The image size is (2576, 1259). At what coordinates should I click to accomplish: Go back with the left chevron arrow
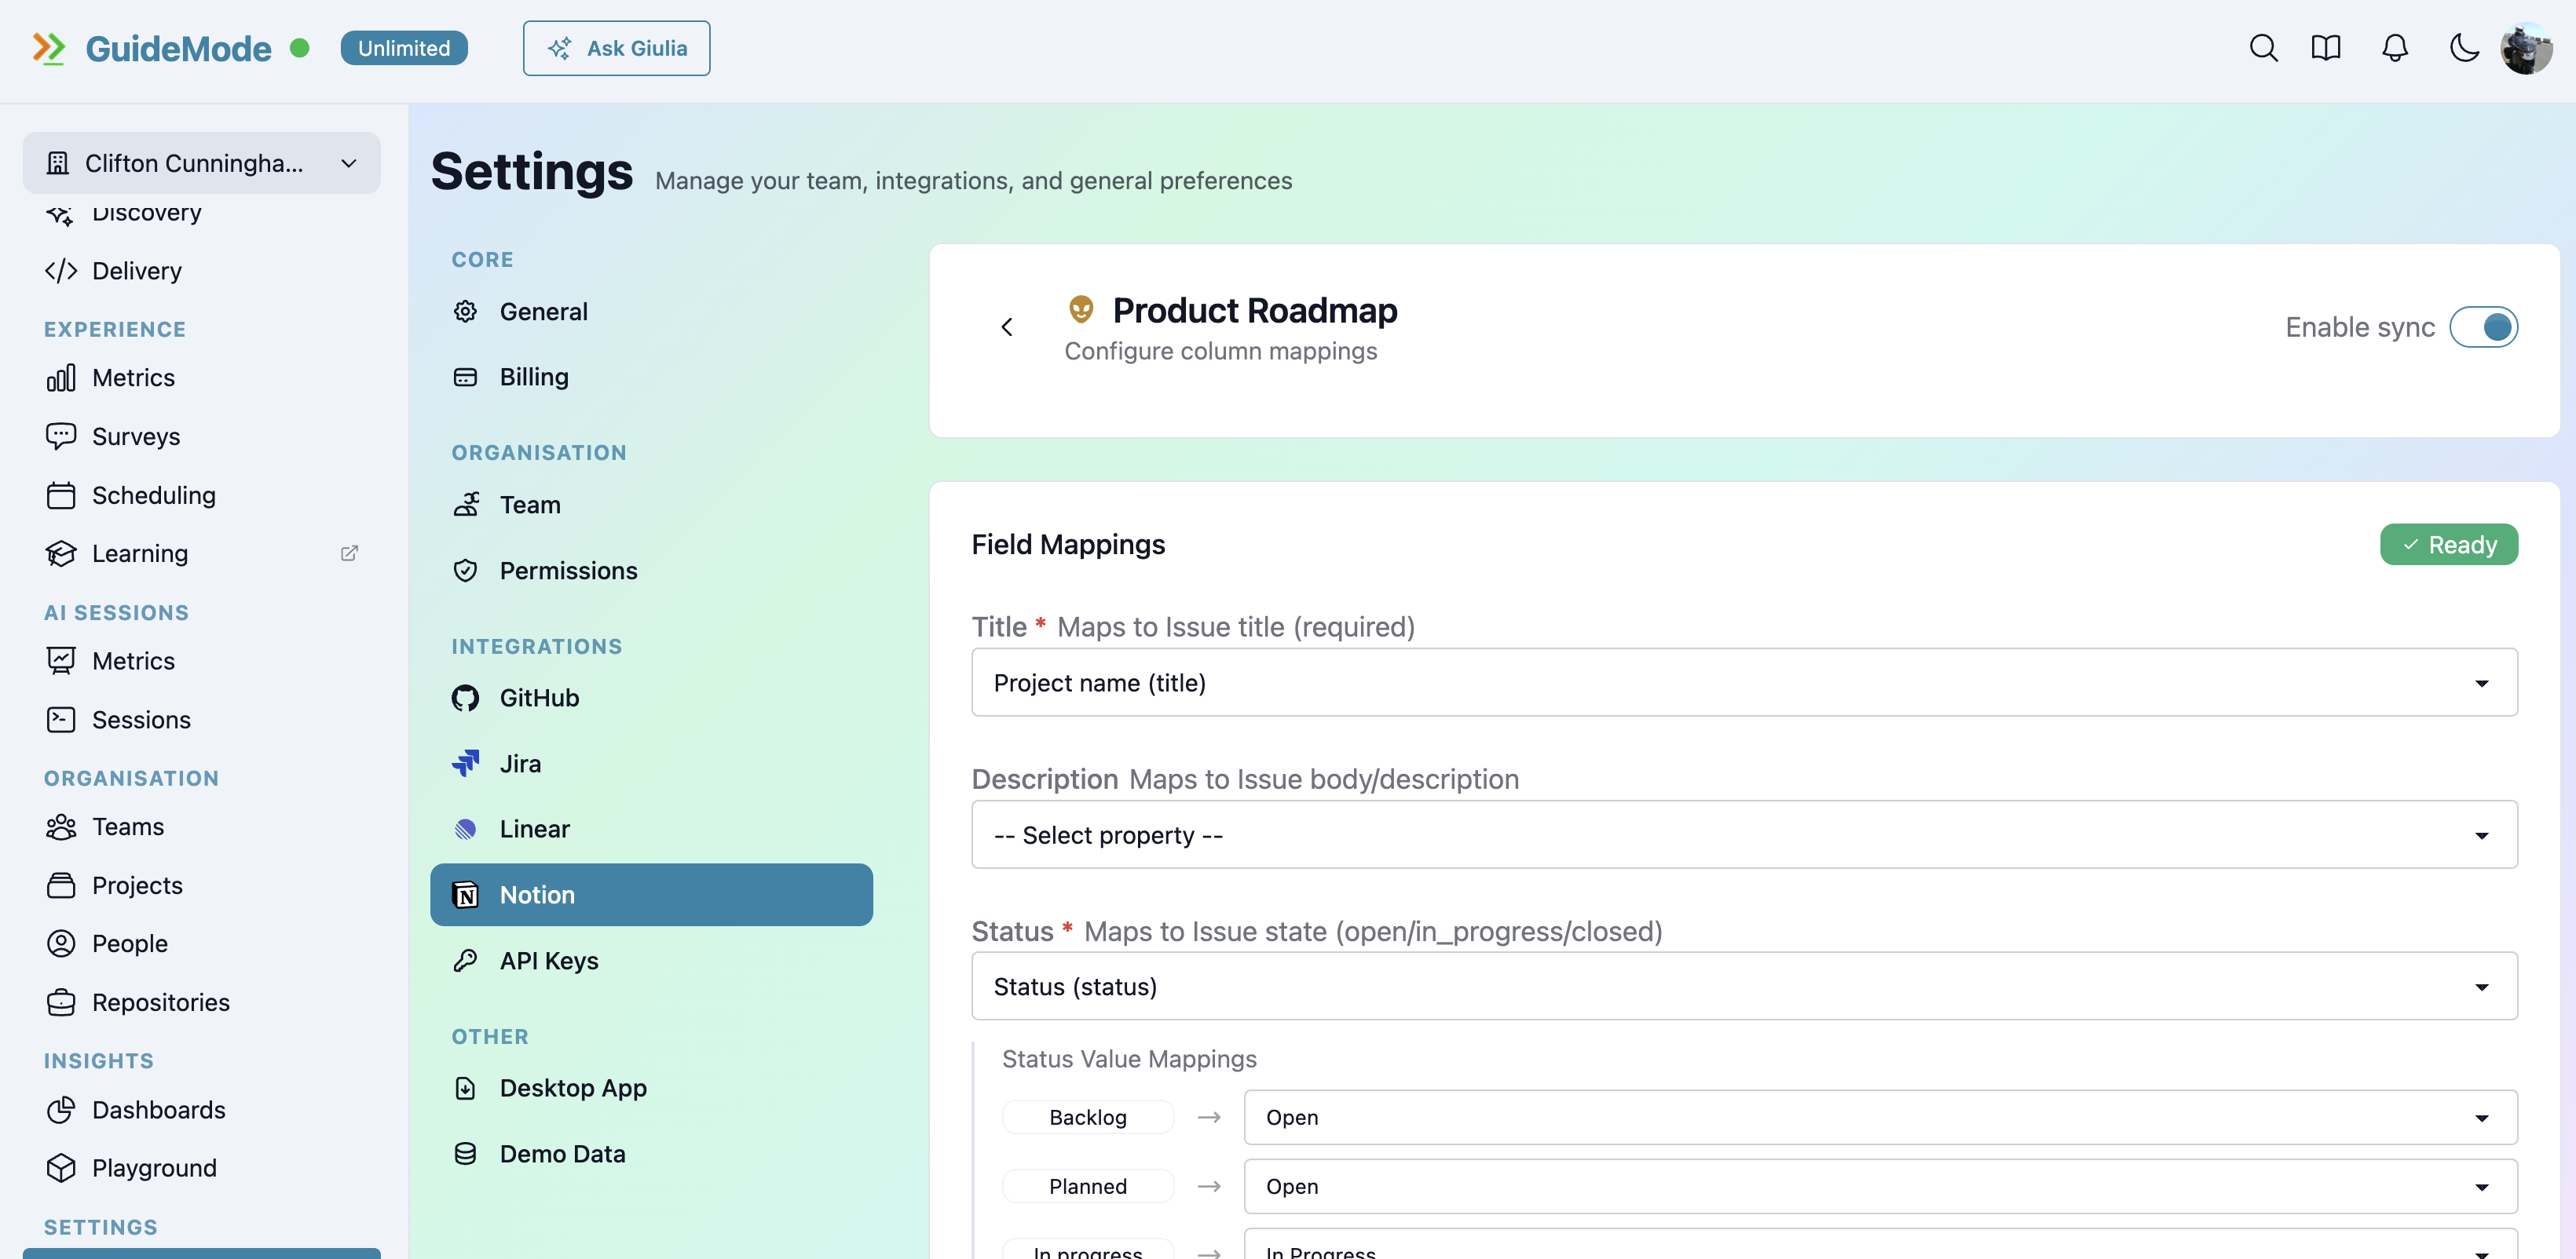pyautogui.click(x=1007, y=327)
